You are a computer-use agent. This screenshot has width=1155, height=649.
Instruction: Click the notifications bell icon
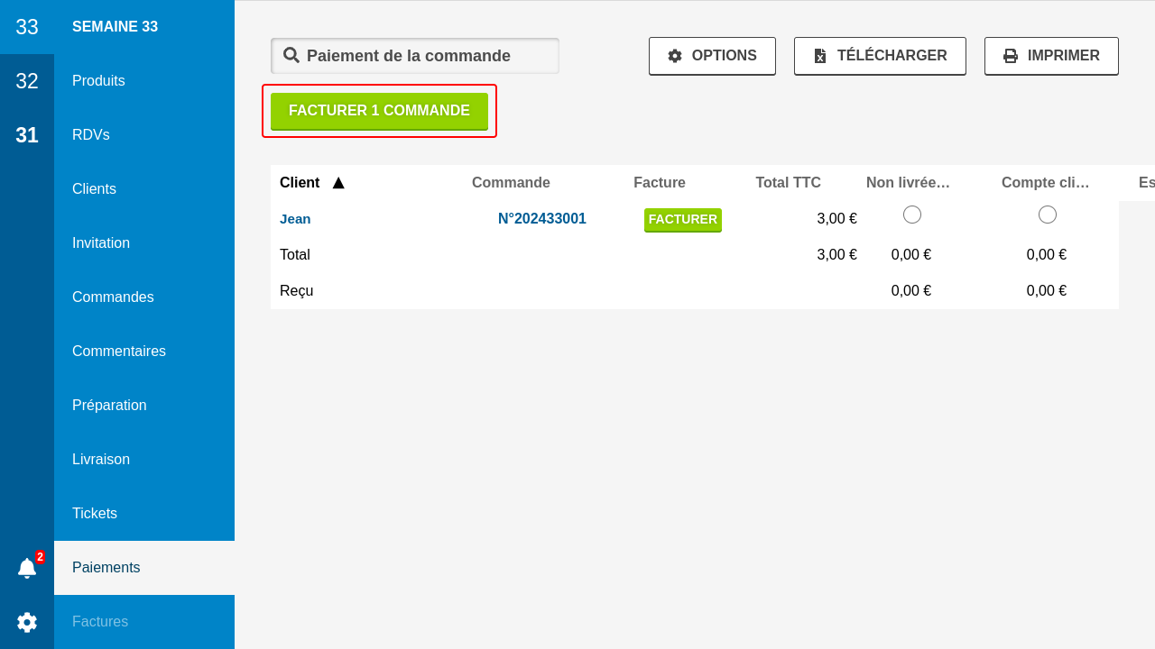click(x=27, y=568)
